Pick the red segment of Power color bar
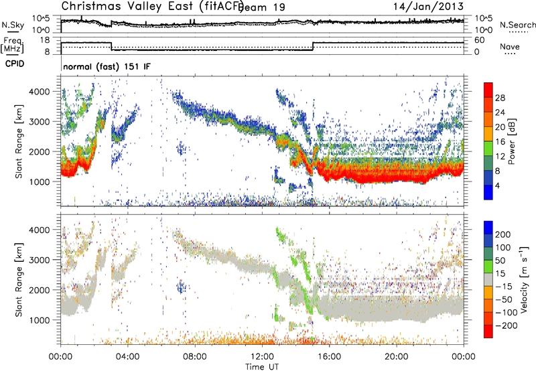The height and width of the screenshot is (371, 536). click(488, 90)
